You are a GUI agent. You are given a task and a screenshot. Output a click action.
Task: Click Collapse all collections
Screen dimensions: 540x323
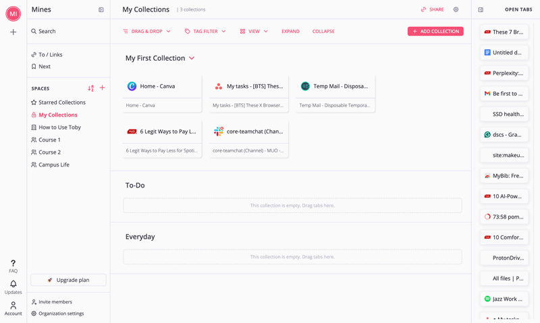[x=323, y=31]
